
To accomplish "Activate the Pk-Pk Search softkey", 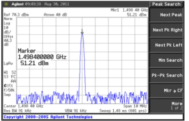I will pos(166,75).
